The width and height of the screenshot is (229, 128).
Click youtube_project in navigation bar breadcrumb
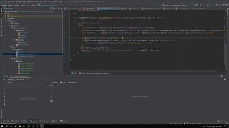(x=7, y=5)
